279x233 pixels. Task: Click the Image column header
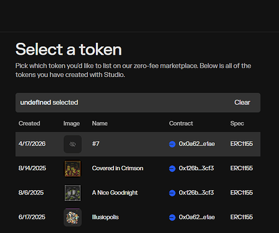click(72, 124)
